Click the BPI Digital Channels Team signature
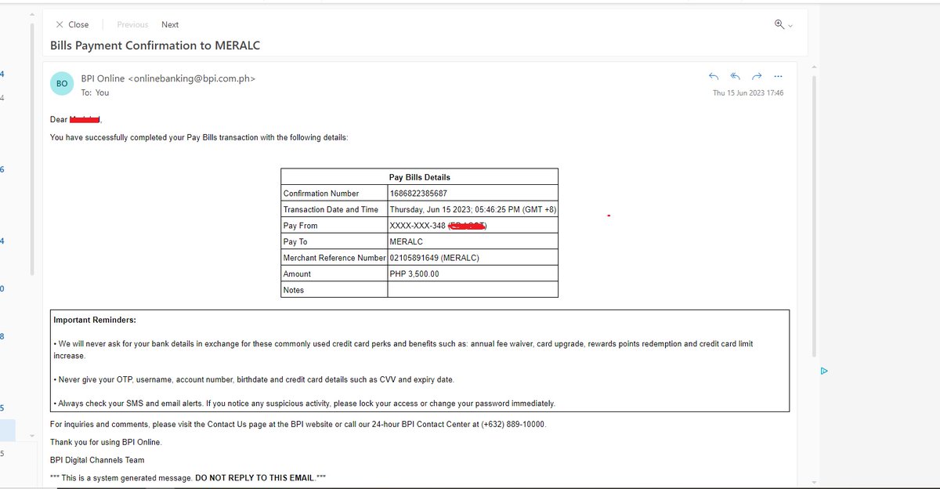The height and width of the screenshot is (489, 940). (97, 460)
